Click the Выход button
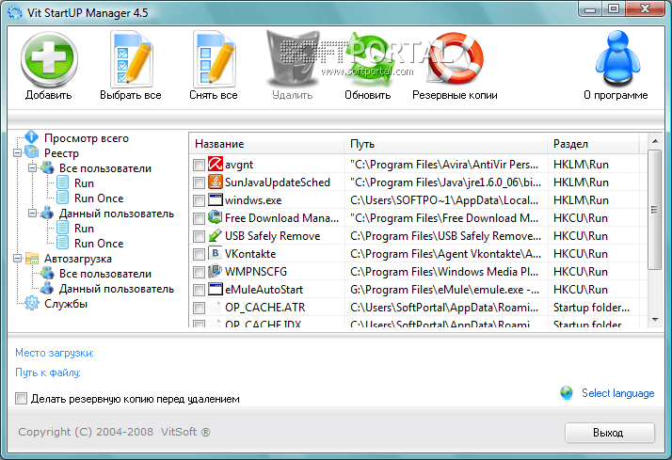672x460 pixels. click(x=610, y=433)
